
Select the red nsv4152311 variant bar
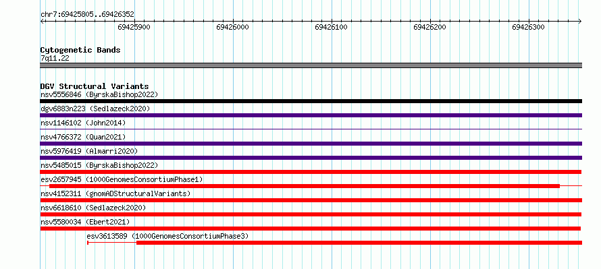coord(311,200)
